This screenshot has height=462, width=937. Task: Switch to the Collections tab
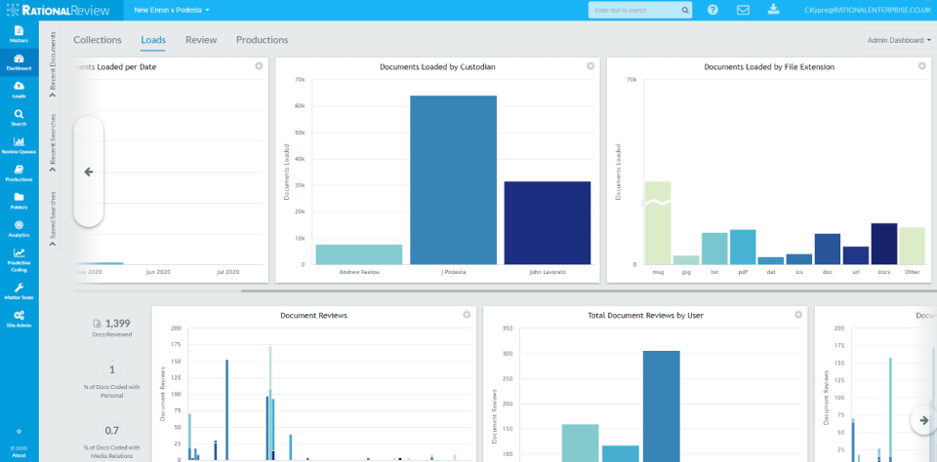coord(98,40)
